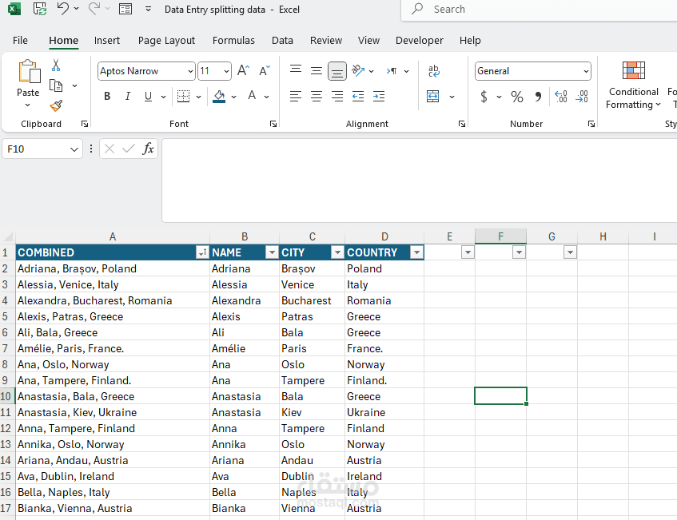Open the NAME column filter dropdown
The image size is (677, 520).
tap(272, 252)
